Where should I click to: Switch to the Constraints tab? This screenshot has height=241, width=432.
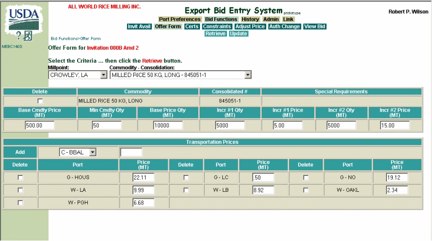point(217,26)
